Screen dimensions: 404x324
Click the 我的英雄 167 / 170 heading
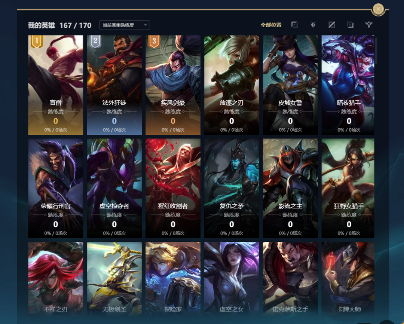coord(60,25)
